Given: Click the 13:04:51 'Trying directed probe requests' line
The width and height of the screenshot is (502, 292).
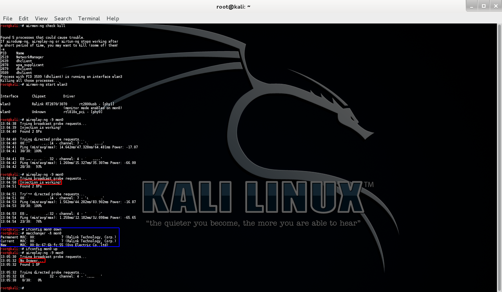Looking at the screenshot, I should click(x=43, y=194).
